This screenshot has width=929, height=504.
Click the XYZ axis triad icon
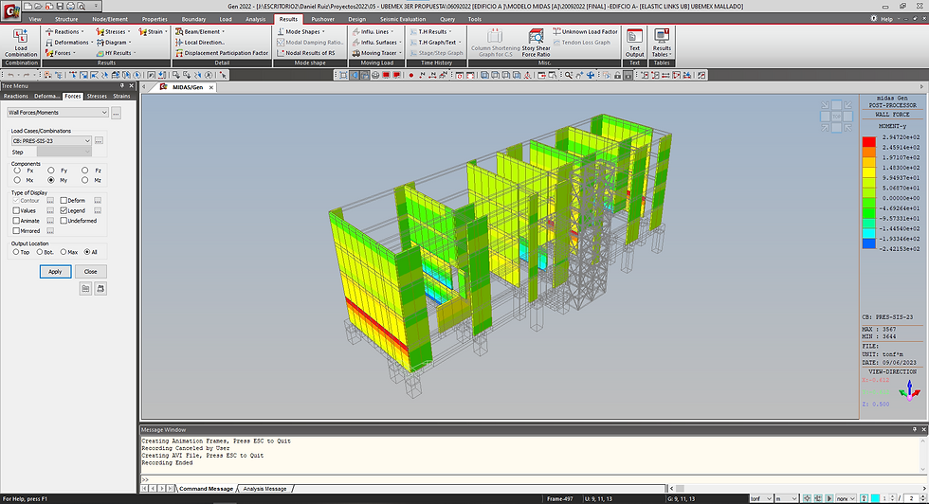[x=909, y=391]
